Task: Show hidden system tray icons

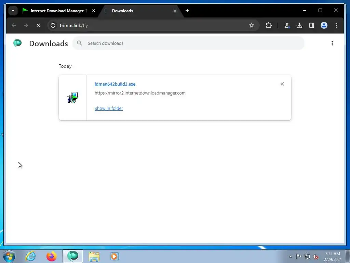Action: (291, 256)
